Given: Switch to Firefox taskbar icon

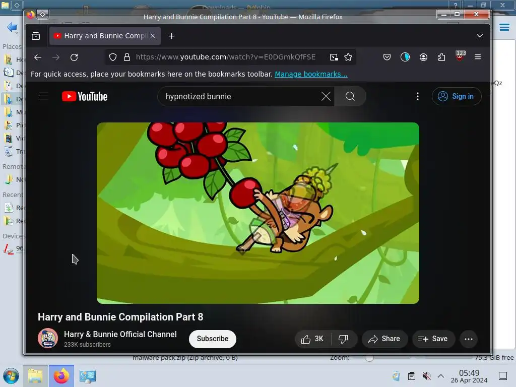Looking at the screenshot, I should [61, 376].
